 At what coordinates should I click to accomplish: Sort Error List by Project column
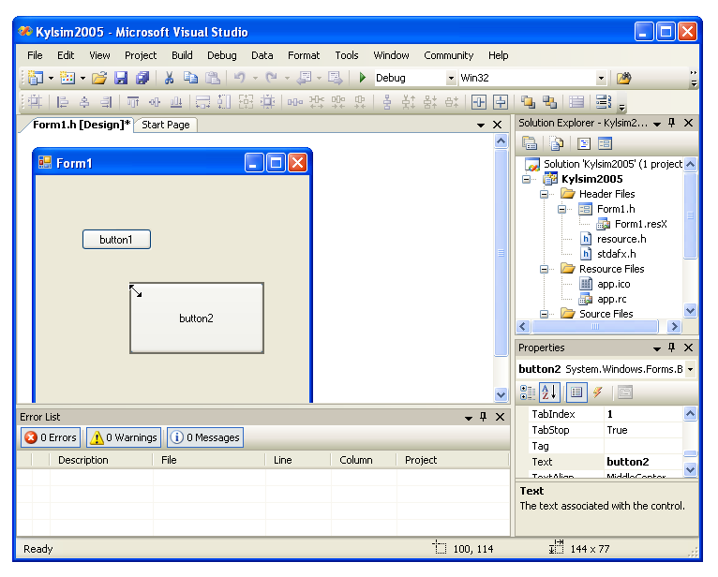point(453,460)
